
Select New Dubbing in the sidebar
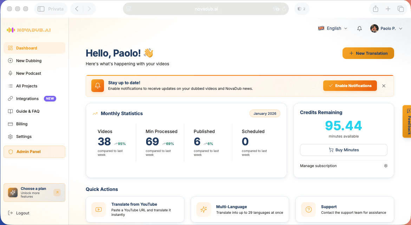[28, 60]
